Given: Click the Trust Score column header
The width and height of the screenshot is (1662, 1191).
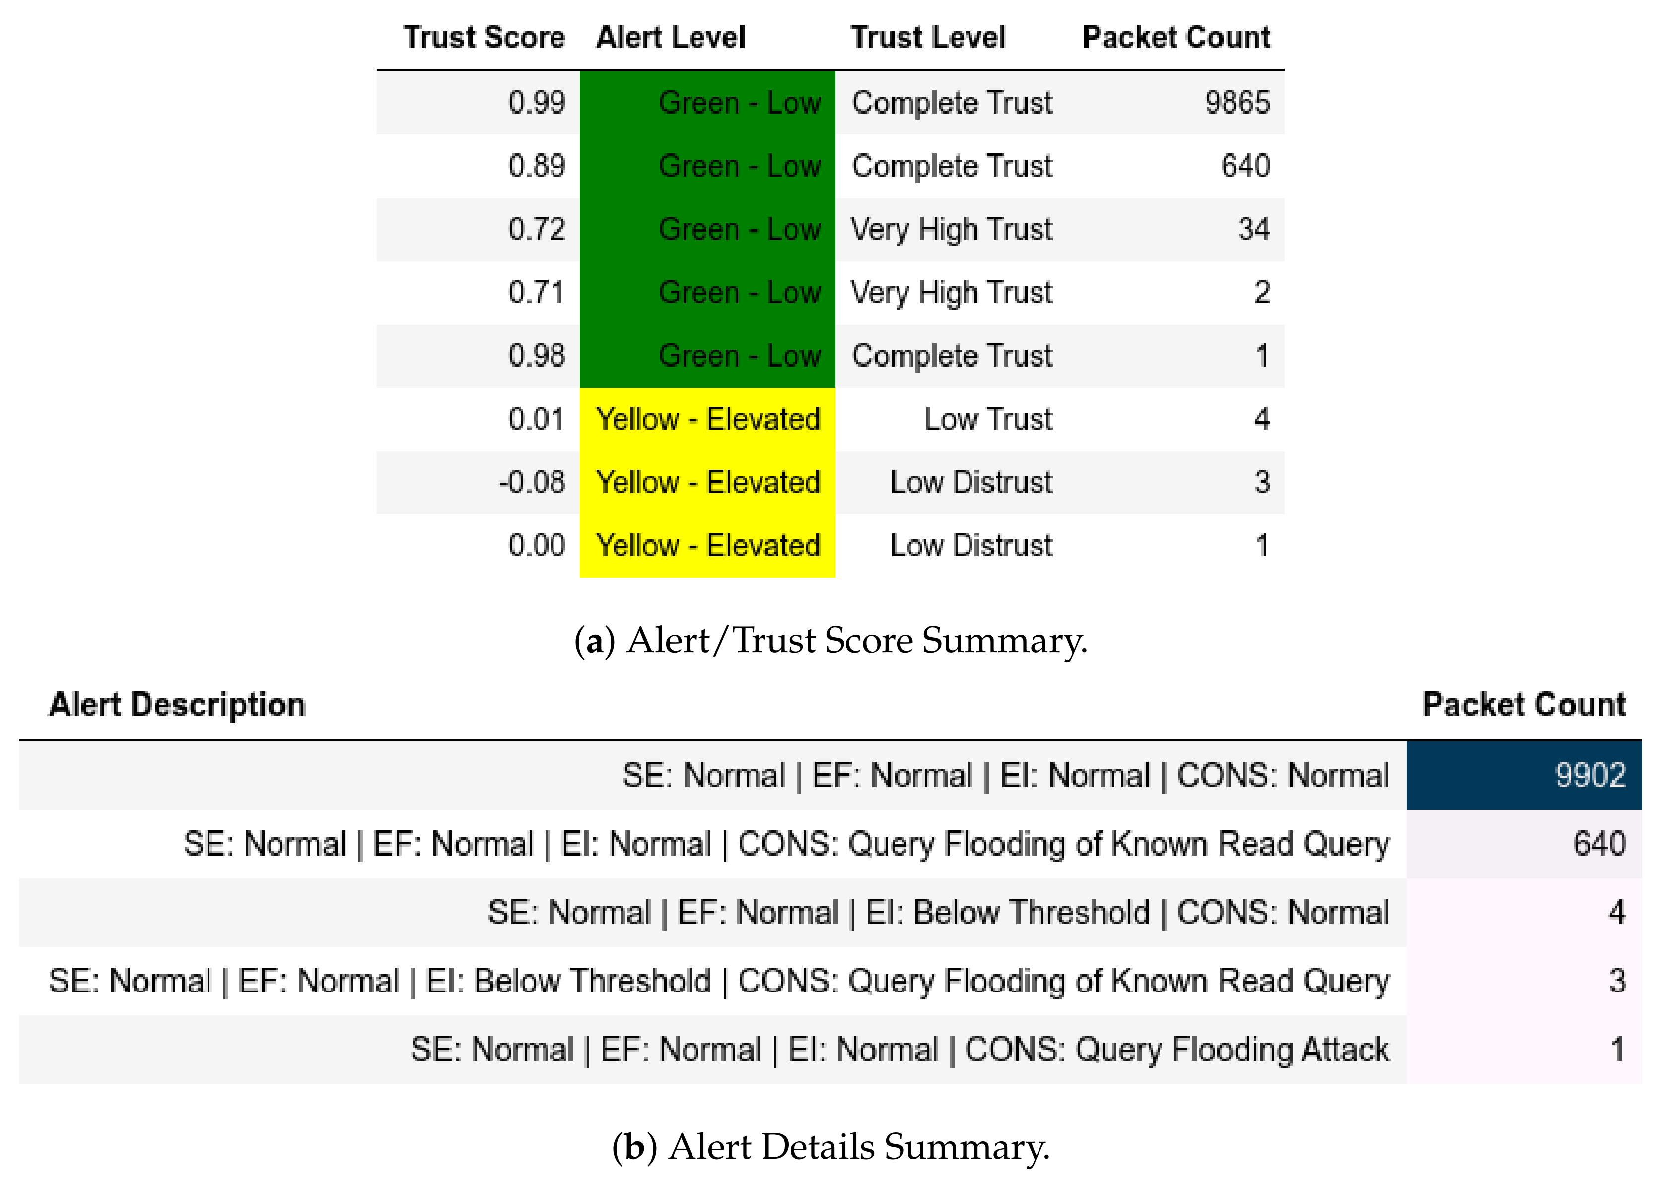Looking at the screenshot, I should (484, 37).
